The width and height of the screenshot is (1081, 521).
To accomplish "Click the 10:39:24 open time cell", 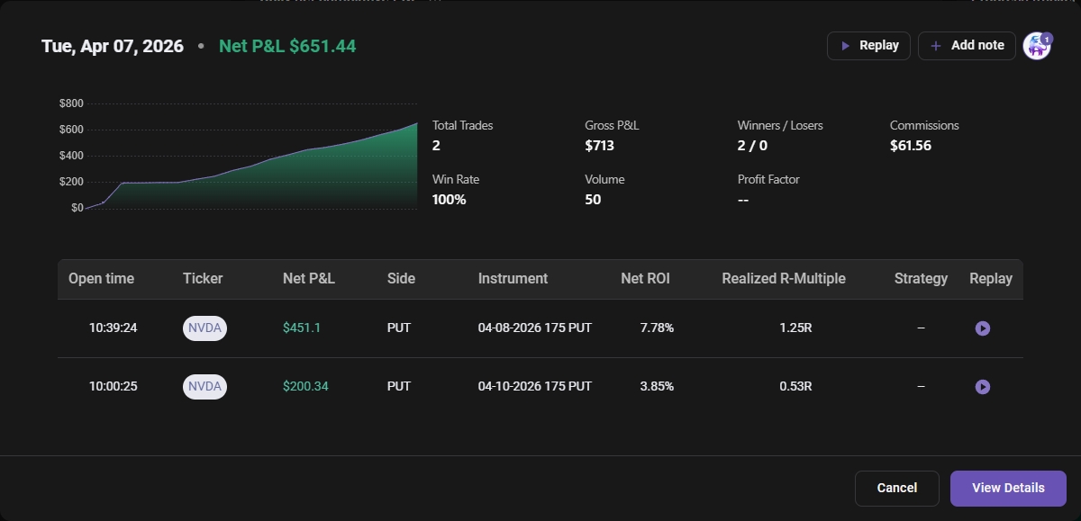I will (114, 328).
